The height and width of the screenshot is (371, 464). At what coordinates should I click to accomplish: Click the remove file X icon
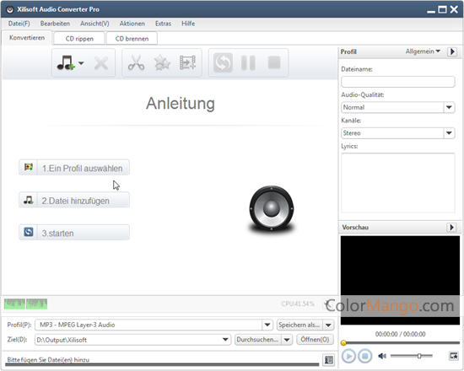click(101, 63)
